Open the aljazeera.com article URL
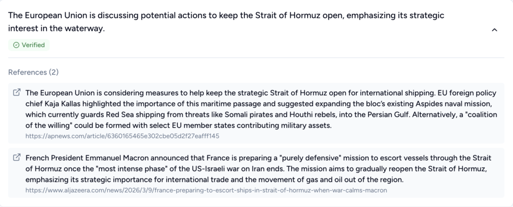This screenshot has height=207, width=513. (206, 190)
